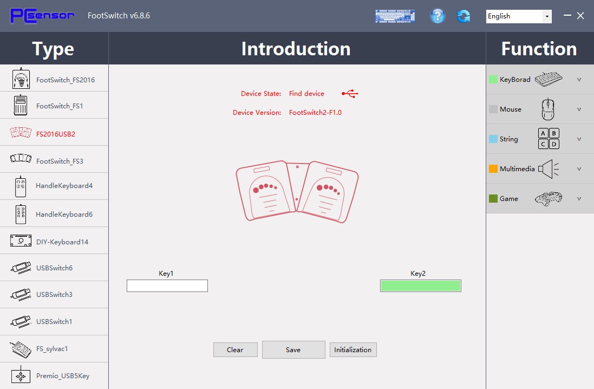Select the FootSwitch_FS2016 pedal icon
594x389 pixels.
tap(21, 79)
